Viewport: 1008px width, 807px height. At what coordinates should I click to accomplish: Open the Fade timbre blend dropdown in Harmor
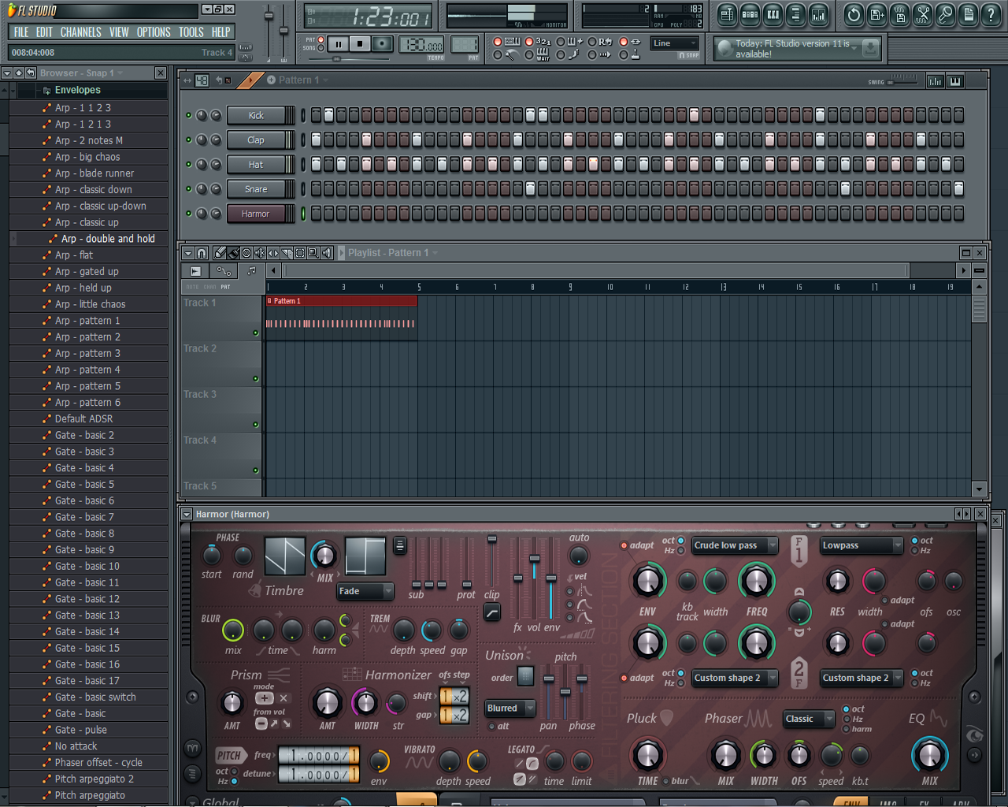pyautogui.click(x=365, y=591)
